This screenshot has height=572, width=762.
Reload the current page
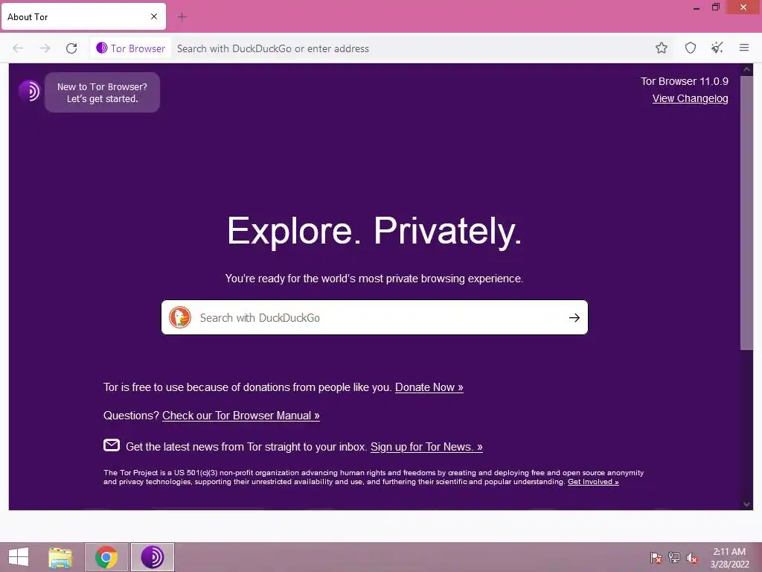coord(71,48)
